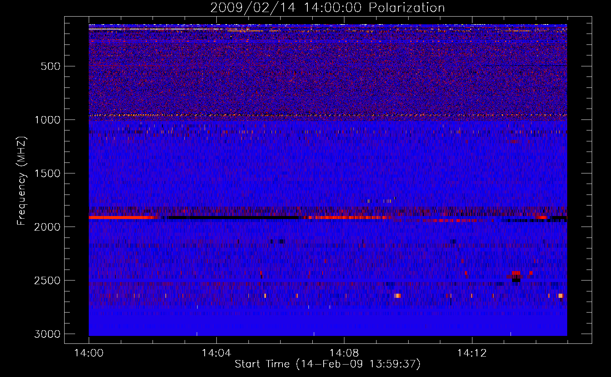The height and width of the screenshot is (377, 611).
Task: Click the 1000 frequency tick label
Action: 48,120
